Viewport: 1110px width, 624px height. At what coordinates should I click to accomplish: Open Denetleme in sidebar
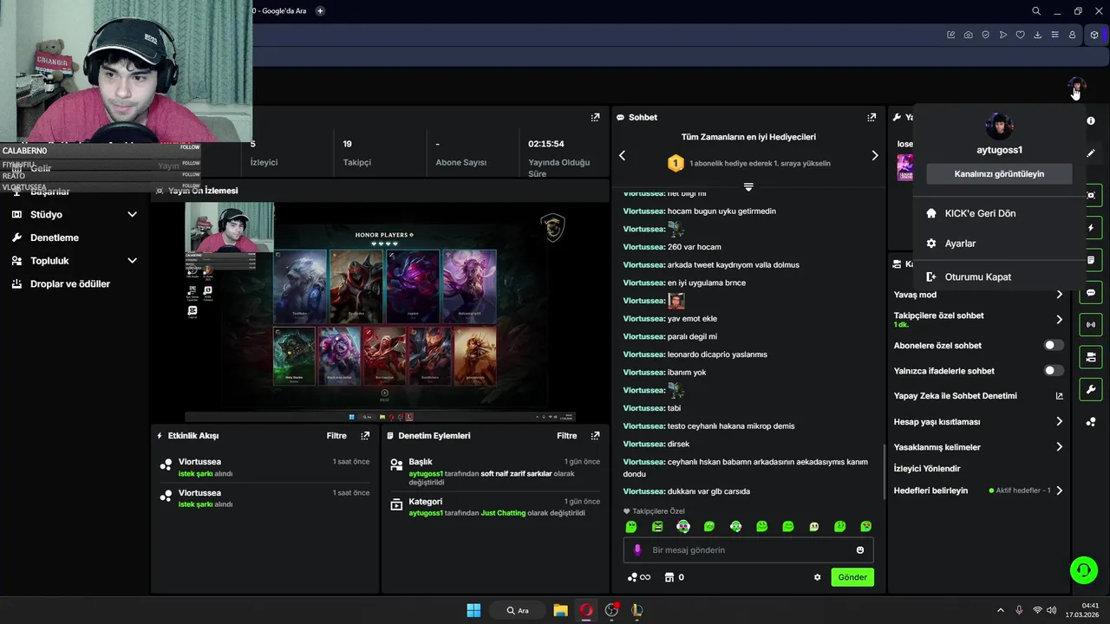point(55,237)
